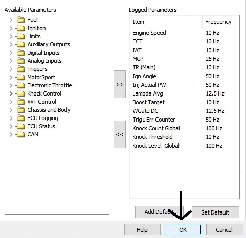This screenshot has width=246, height=238.
Task: Confirm the dialog with OK
Action: [x=183, y=230]
